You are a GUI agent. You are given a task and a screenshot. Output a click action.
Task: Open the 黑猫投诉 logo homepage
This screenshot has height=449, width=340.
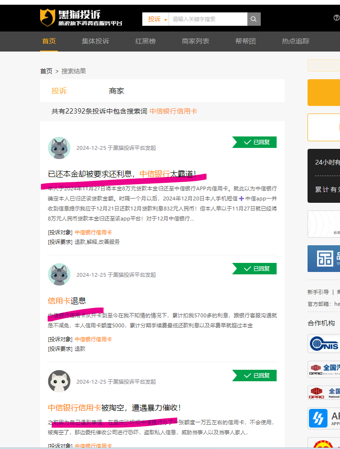81,18
